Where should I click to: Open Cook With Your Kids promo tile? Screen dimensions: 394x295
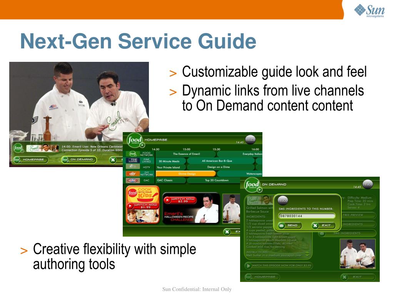(x=143, y=204)
